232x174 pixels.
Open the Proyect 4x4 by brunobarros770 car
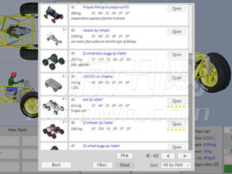click(x=177, y=9)
